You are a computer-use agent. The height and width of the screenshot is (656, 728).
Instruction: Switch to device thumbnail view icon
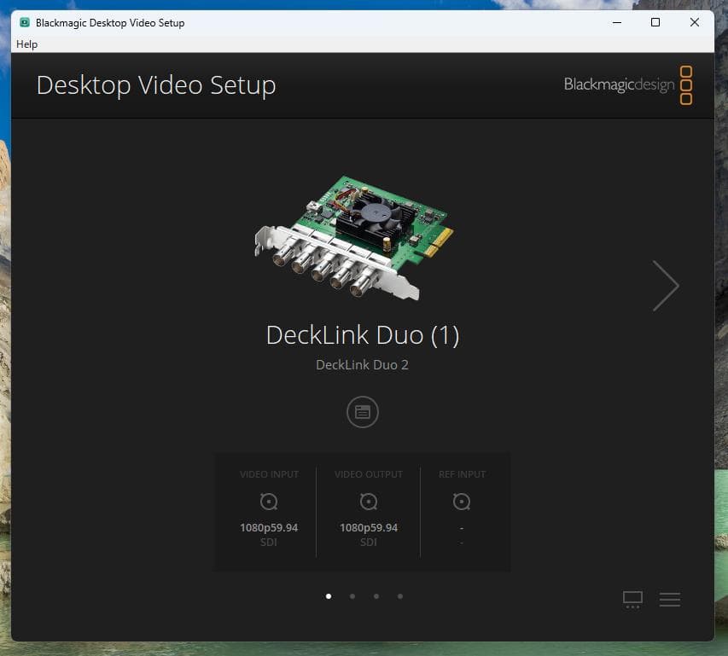632,600
